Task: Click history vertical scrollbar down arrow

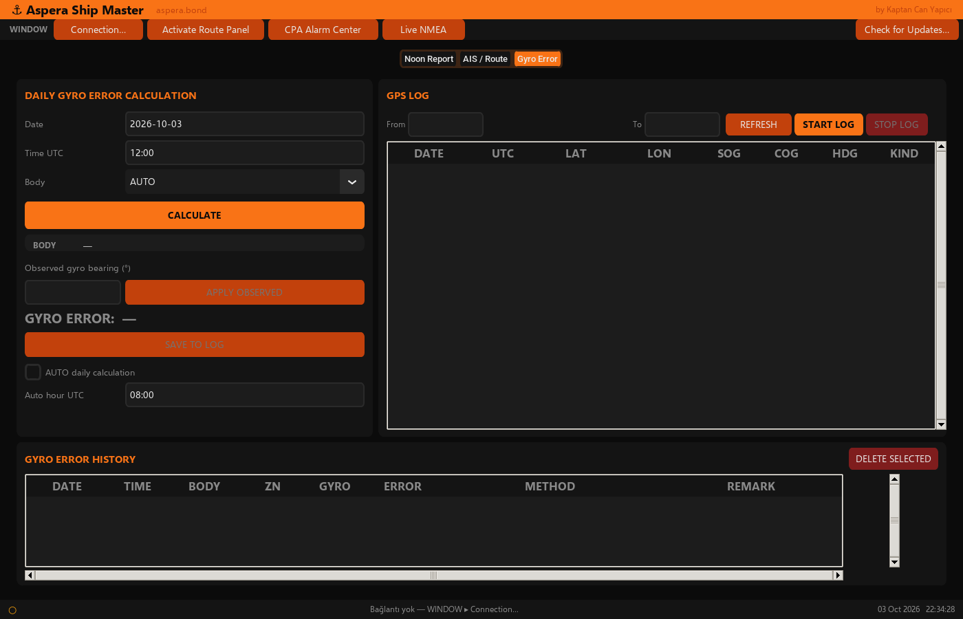Action: pos(894,562)
